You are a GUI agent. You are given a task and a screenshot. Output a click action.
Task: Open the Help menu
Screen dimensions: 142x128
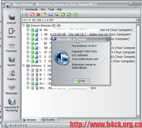point(59,9)
